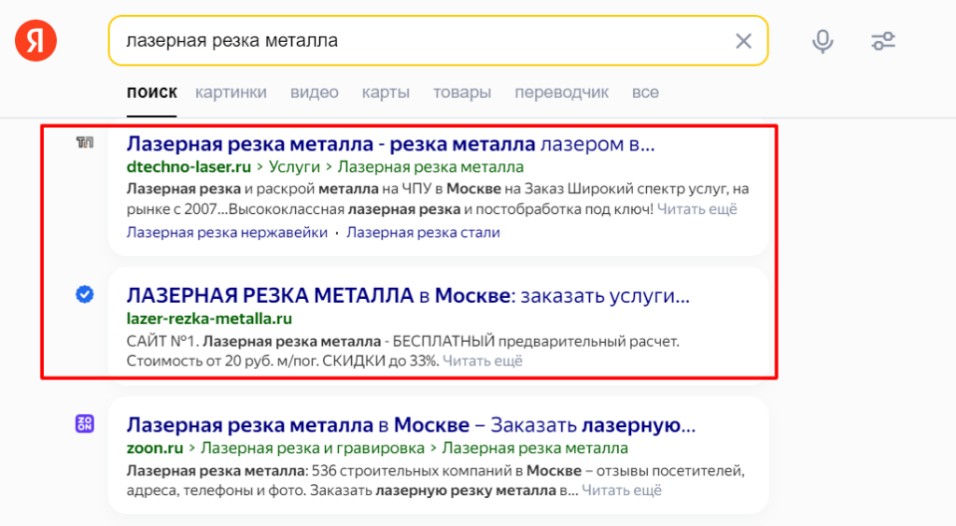Open search settings sliders icon
Viewport: 956px width, 526px height.
coord(883,41)
